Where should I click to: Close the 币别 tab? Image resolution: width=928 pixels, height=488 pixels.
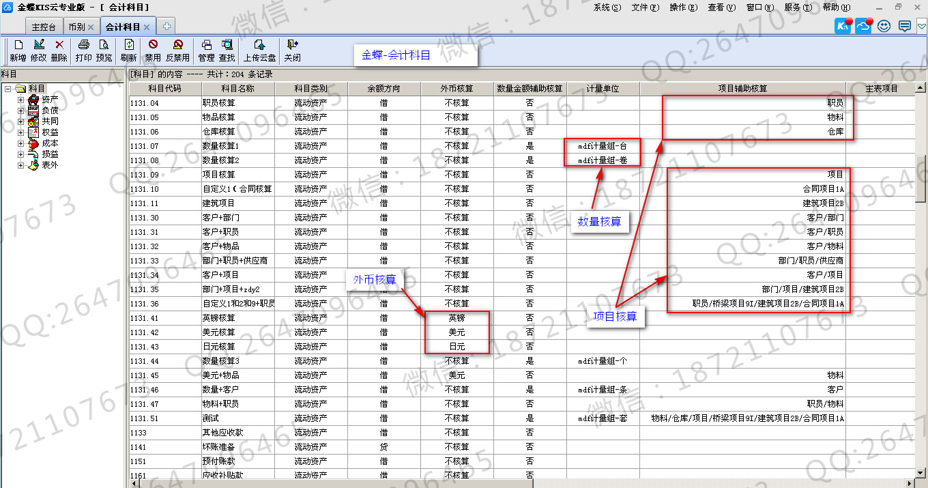(x=91, y=27)
